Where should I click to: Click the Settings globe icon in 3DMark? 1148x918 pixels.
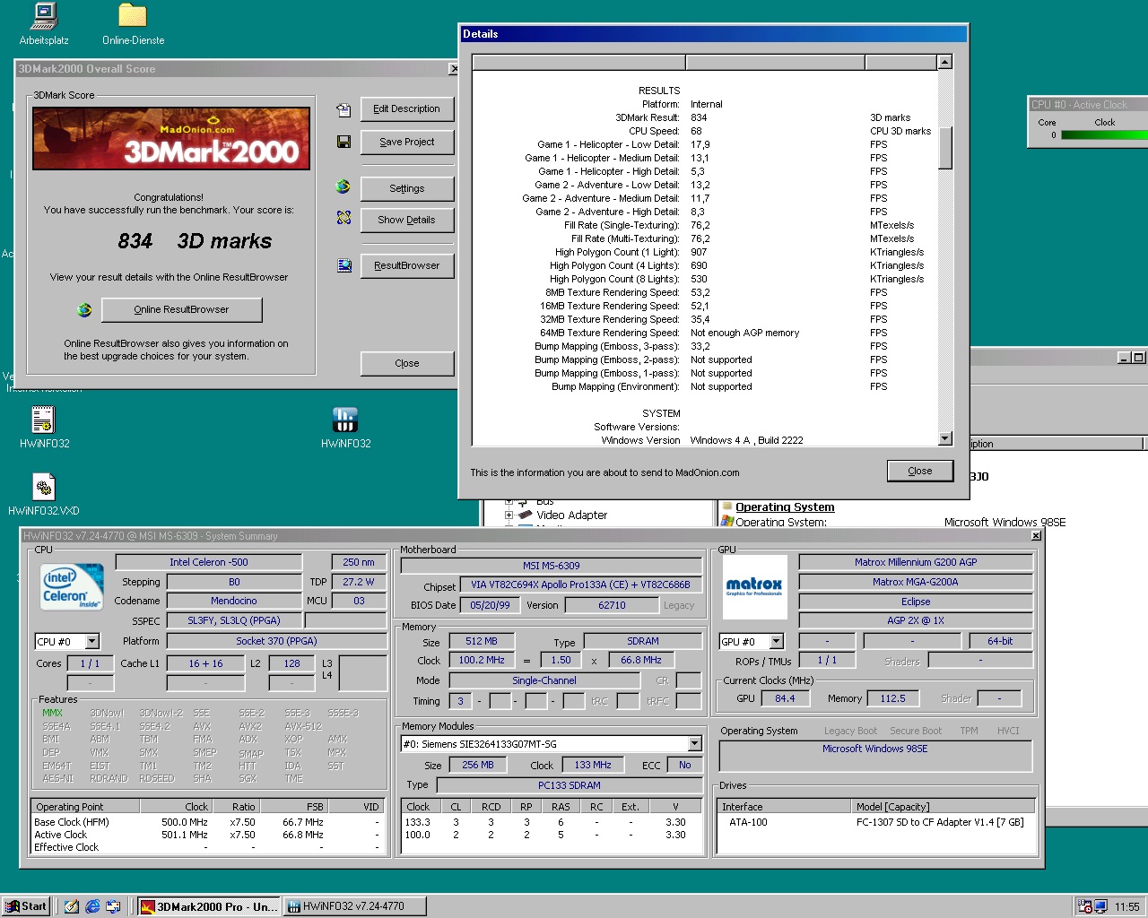[x=344, y=186]
